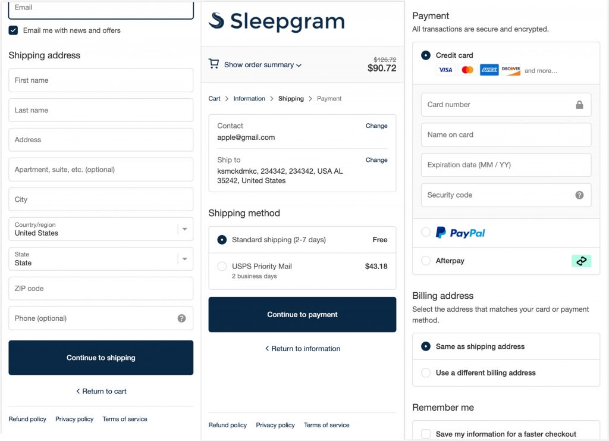The height and width of the screenshot is (441, 609).
Task: Expand Show order summary
Action: coord(262,65)
